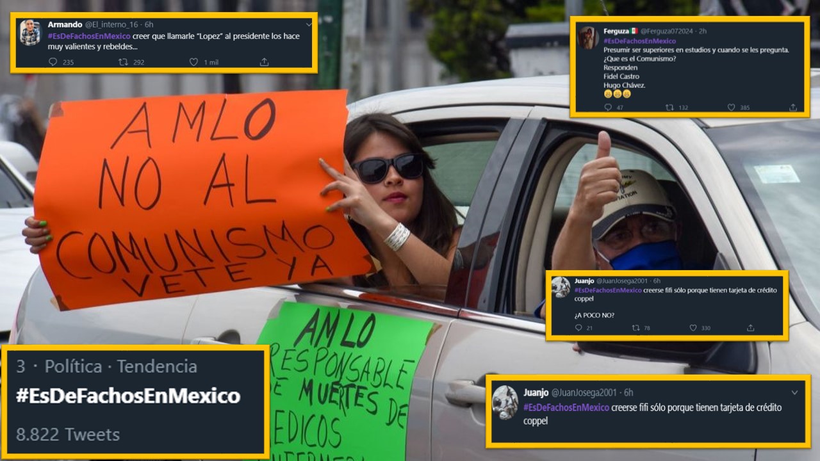Retweet Ferguza's tweet with 132 retweets
820x461 pixels.
[x=669, y=108]
